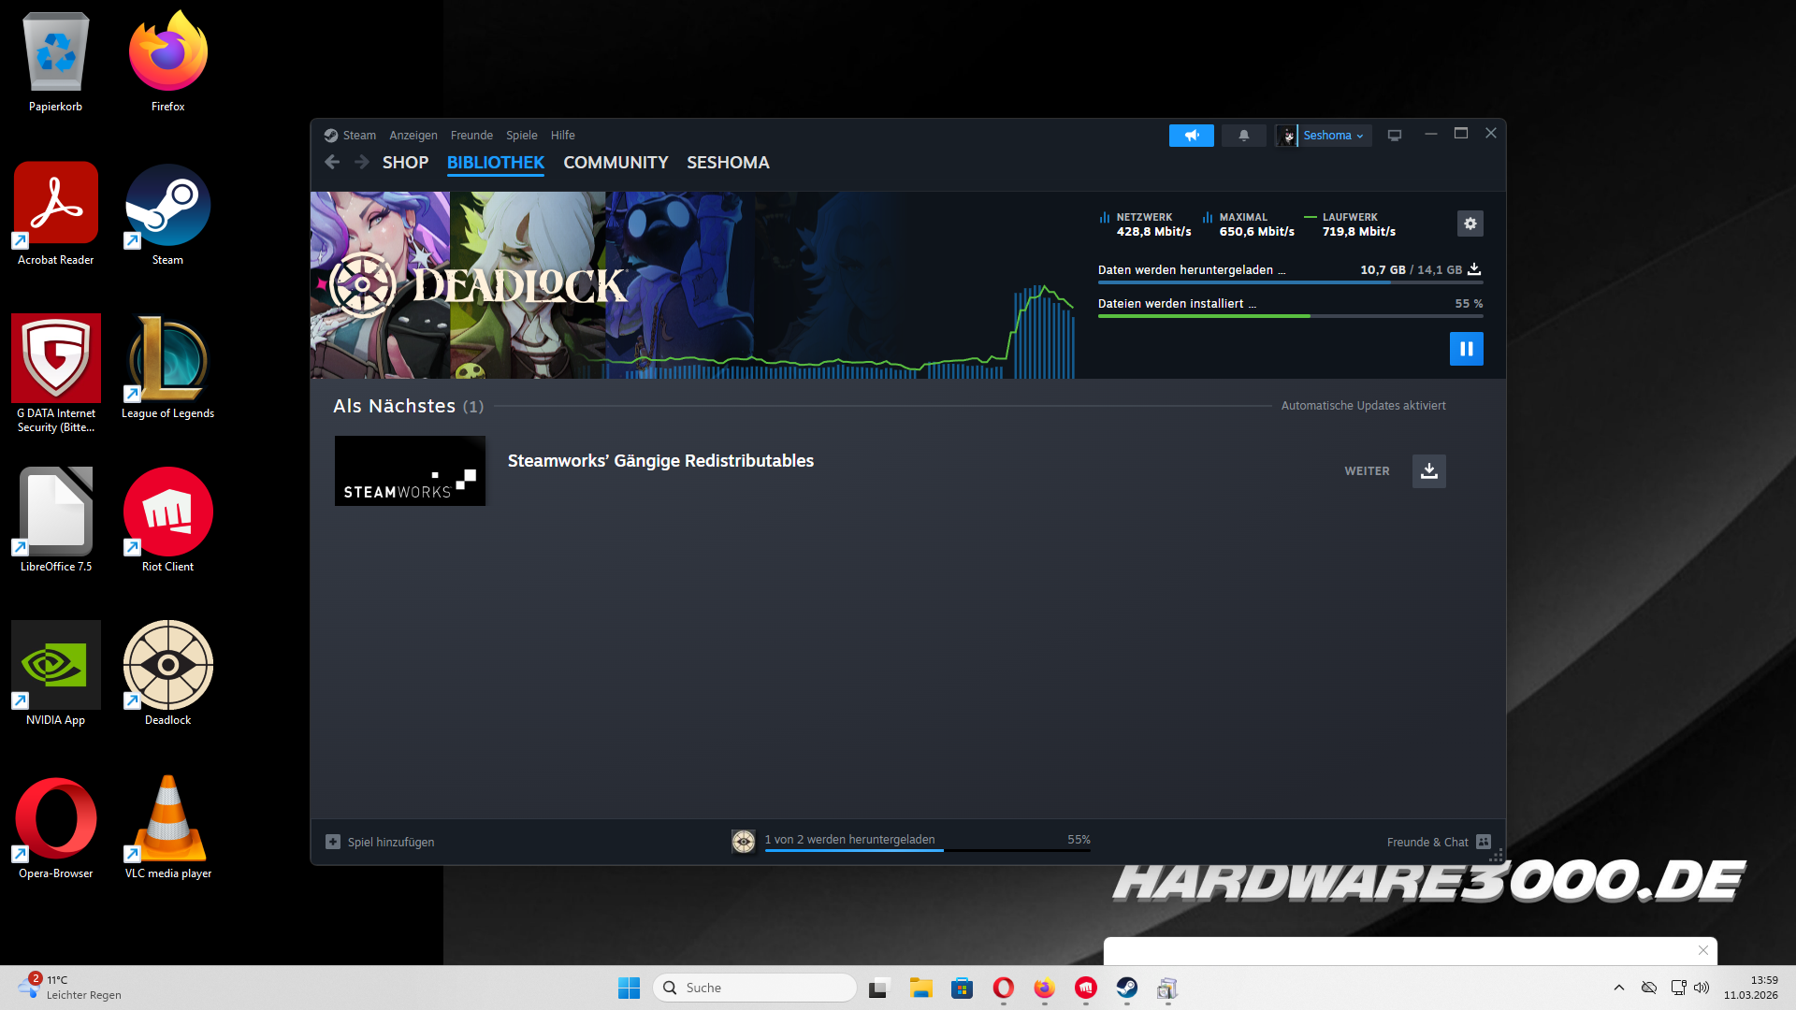Open the Steam menu
Image resolution: width=1796 pixels, height=1010 pixels.
click(358, 136)
